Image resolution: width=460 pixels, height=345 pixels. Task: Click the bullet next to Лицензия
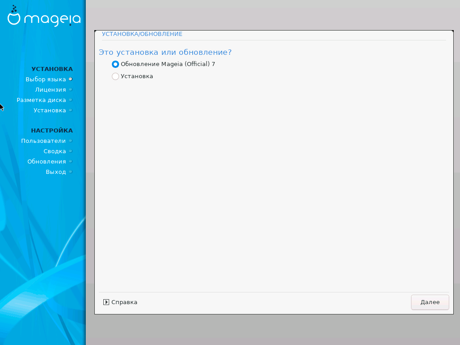(71, 89)
